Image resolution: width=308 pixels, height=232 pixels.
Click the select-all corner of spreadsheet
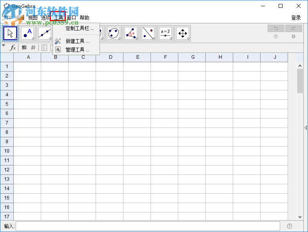pos(7,57)
